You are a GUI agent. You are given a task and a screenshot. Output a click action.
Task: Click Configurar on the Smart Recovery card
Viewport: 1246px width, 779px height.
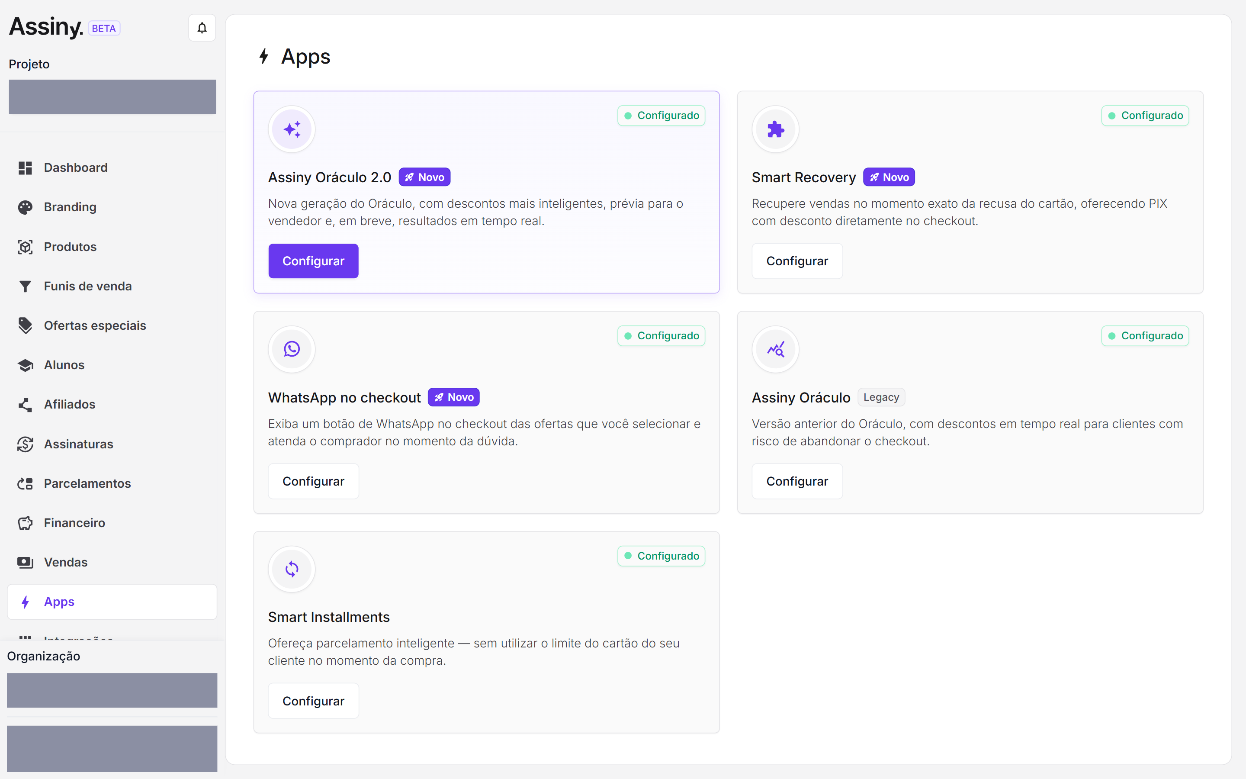click(797, 261)
